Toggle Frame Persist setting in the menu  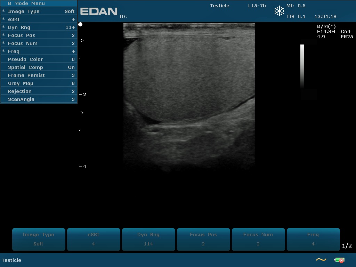pos(39,75)
